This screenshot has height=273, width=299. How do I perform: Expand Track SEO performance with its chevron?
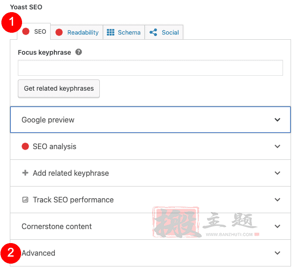click(x=277, y=200)
